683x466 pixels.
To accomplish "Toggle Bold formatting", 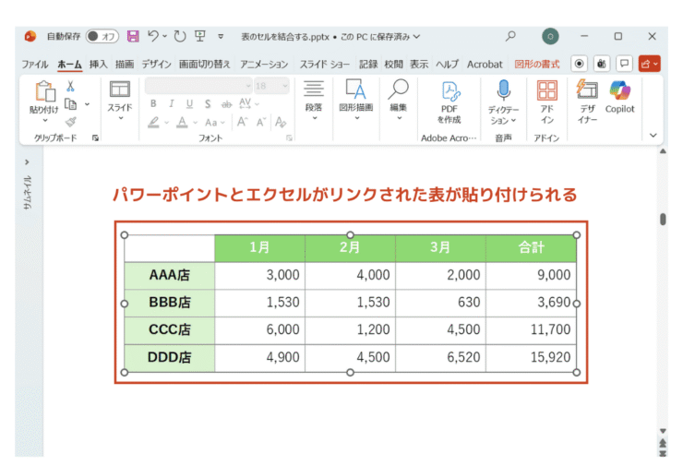I will pos(153,103).
